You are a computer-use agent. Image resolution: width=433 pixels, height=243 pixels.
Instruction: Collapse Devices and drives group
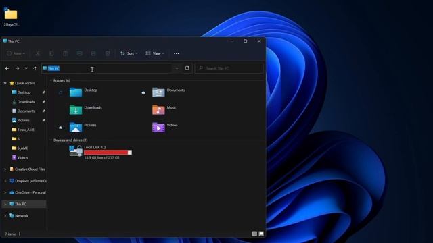(x=51, y=140)
